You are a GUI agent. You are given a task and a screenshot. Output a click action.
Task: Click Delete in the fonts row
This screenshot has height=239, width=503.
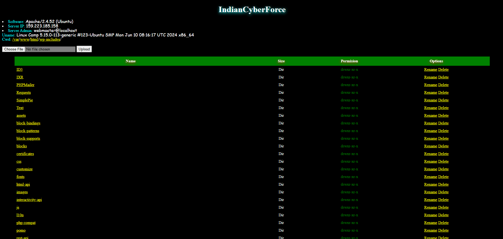pyautogui.click(x=443, y=177)
